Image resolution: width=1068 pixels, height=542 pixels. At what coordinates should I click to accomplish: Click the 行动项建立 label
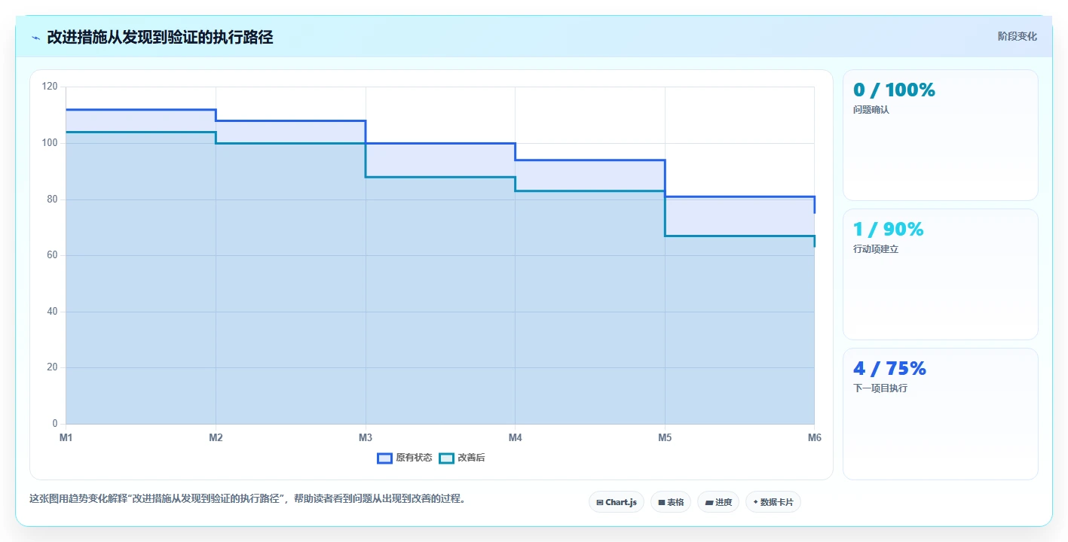point(876,249)
